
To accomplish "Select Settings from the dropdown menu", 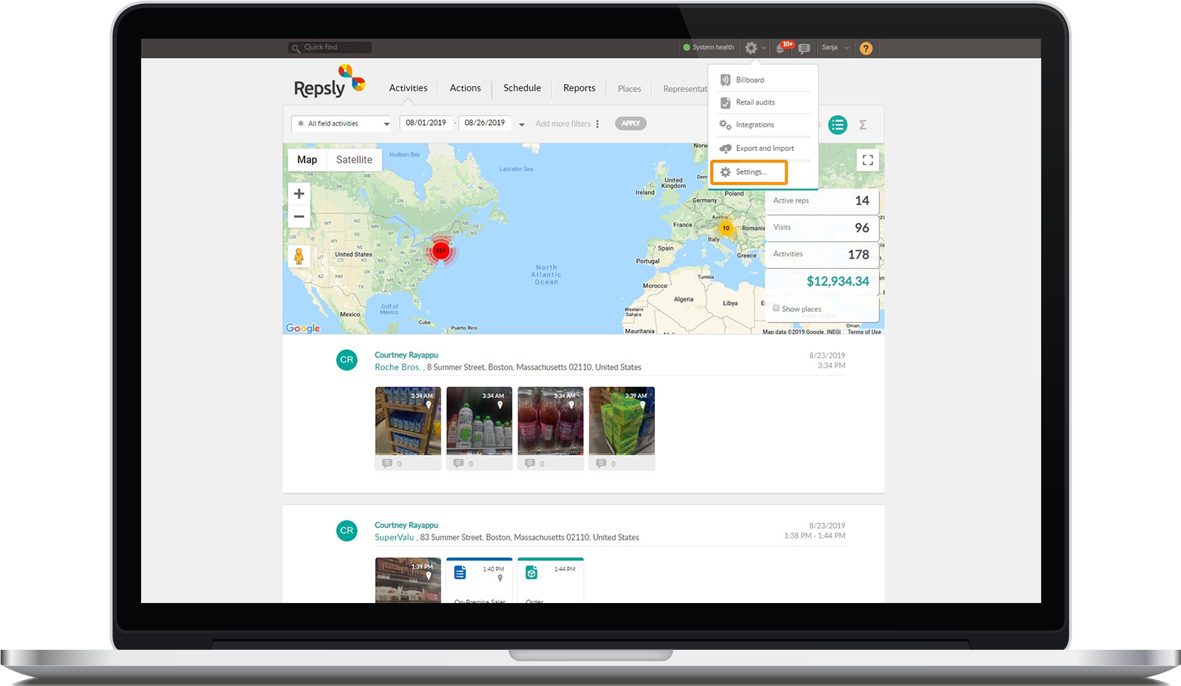I will tap(749, 172).
